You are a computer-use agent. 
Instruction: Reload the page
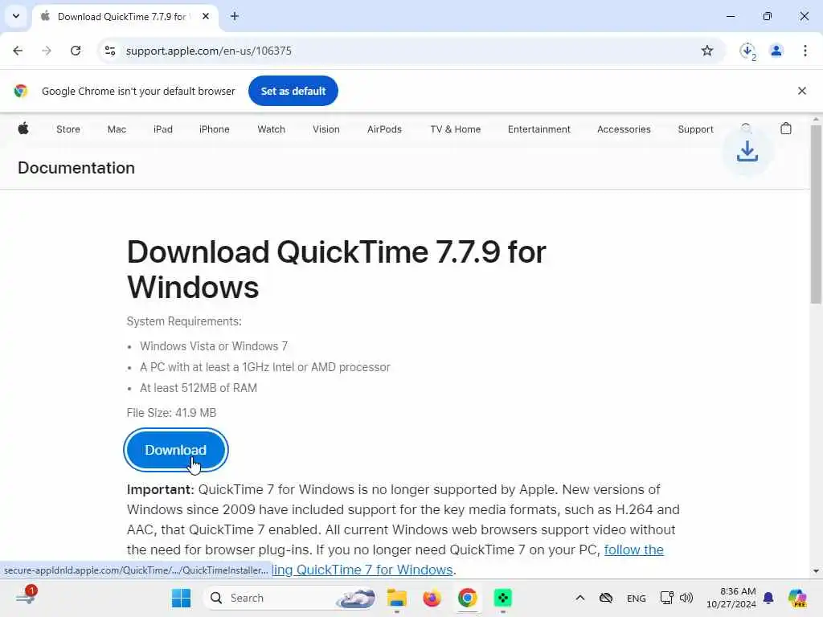[x=76, y=51]
